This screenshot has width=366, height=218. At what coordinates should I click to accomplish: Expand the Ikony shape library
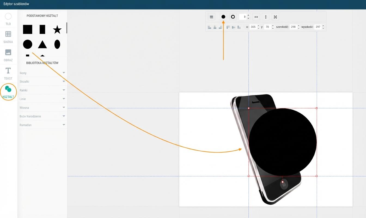pyautogui.click(x=42, y=73)
